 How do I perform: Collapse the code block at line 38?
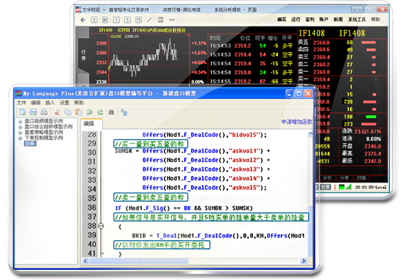(101, 226)
